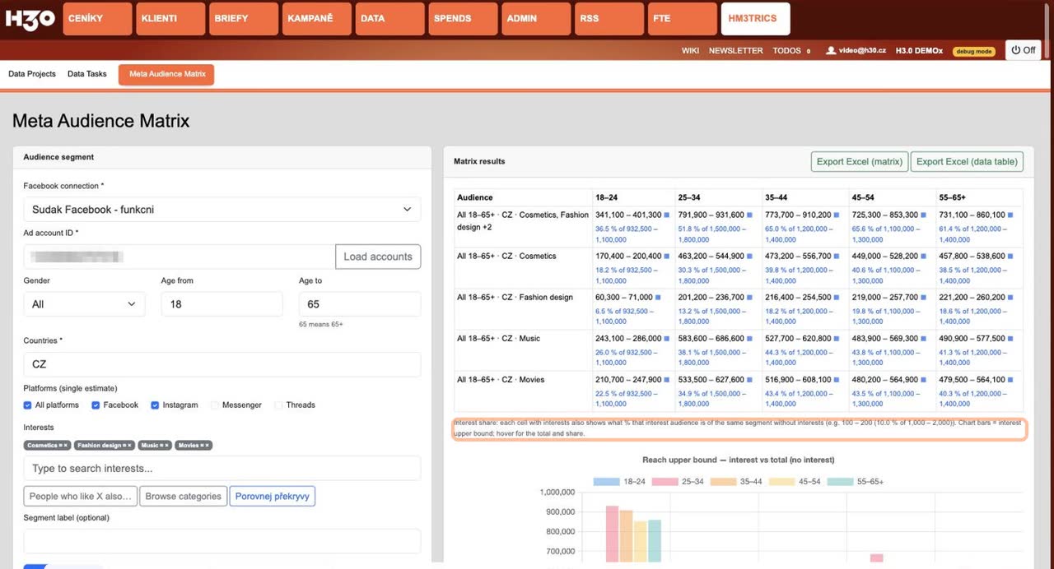
Task: Click the Countries field containing CZ
Action: (222, 364)
